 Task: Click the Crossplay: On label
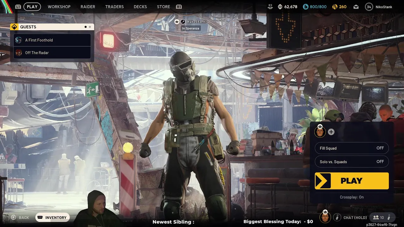(352, 197)
